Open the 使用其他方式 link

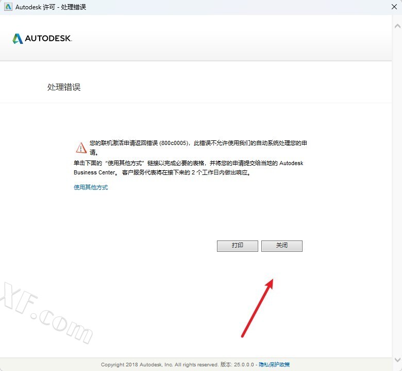click(91, 187)
